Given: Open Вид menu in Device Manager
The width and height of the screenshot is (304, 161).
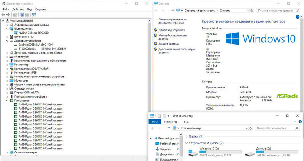Looking at the screenshot, I should [x=30, y=9].
